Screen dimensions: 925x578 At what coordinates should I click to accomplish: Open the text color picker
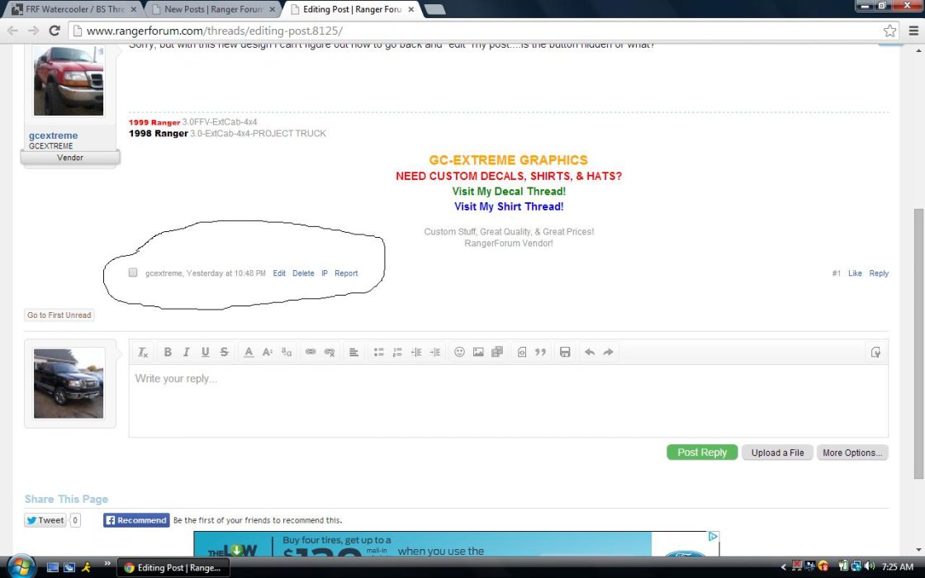(x=249, y=352)
